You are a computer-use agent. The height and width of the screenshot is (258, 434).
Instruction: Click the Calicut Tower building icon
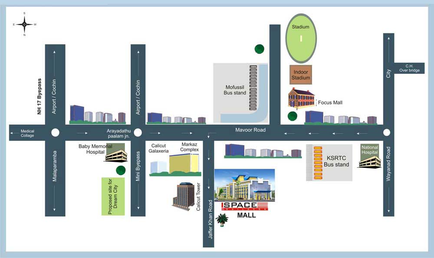click(x=184, y=196)
